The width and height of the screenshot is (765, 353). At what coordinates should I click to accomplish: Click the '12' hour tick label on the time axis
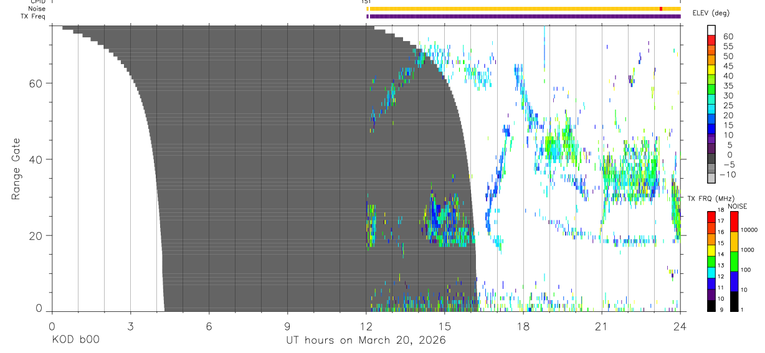click(366, 326)
